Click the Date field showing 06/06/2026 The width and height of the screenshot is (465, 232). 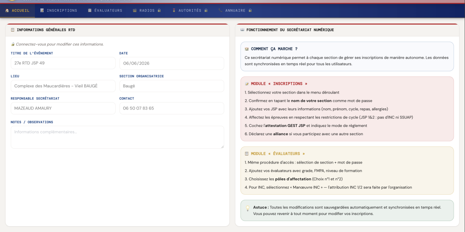[x=171, y=63]
